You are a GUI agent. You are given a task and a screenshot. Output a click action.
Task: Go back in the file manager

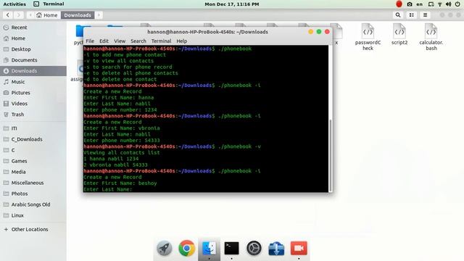point(8,15)
